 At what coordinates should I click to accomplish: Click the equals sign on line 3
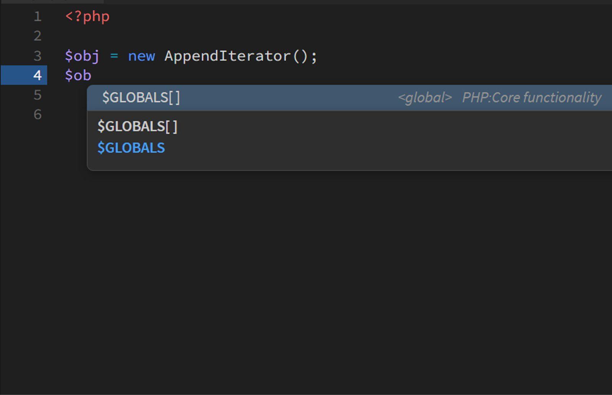click(x=114, y=56)
